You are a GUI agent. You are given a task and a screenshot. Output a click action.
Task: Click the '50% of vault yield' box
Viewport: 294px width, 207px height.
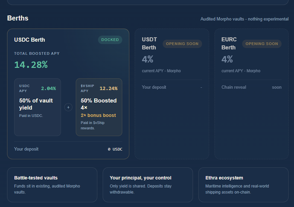tap(38, 107)
